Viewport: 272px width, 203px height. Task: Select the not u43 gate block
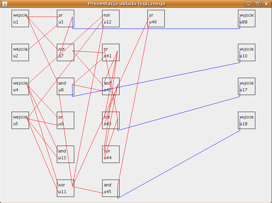111,121
